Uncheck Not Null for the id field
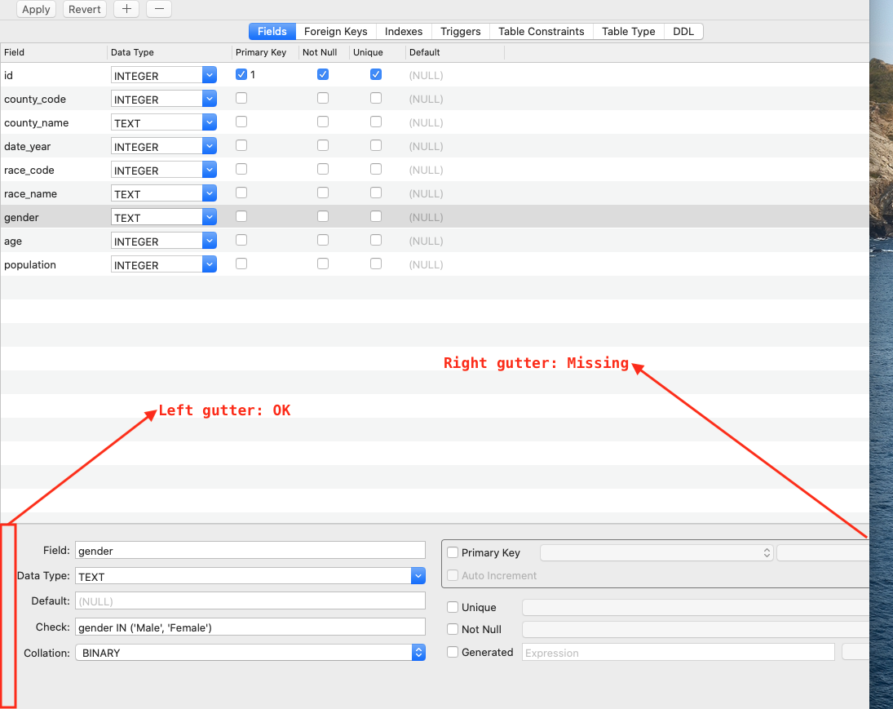Screen dimensions: 893x709 323,73
